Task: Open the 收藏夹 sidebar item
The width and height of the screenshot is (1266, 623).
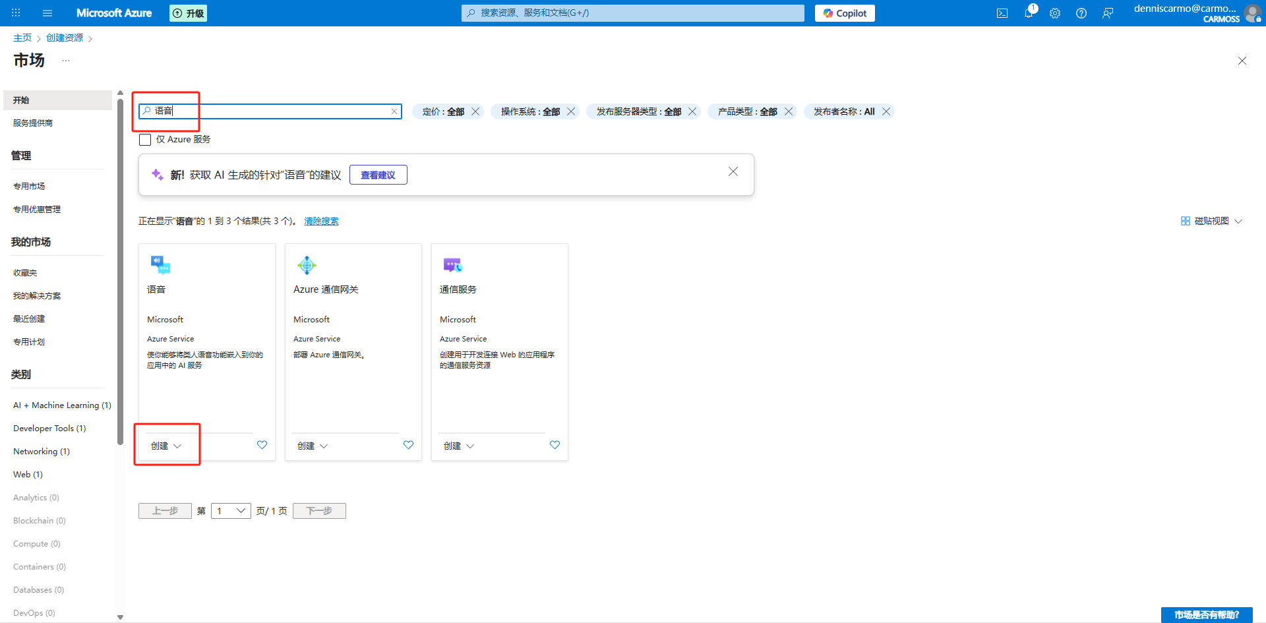Action: (25, 273)
